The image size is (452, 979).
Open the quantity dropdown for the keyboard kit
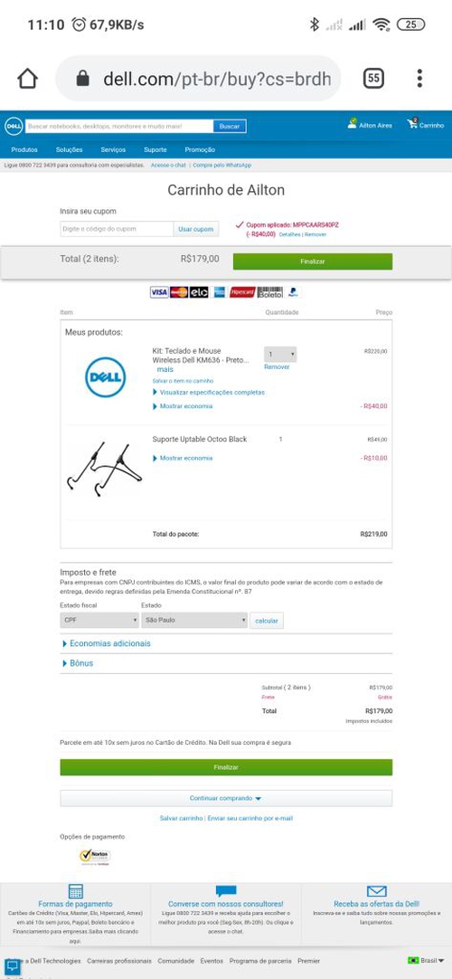(x=280, y=355)
